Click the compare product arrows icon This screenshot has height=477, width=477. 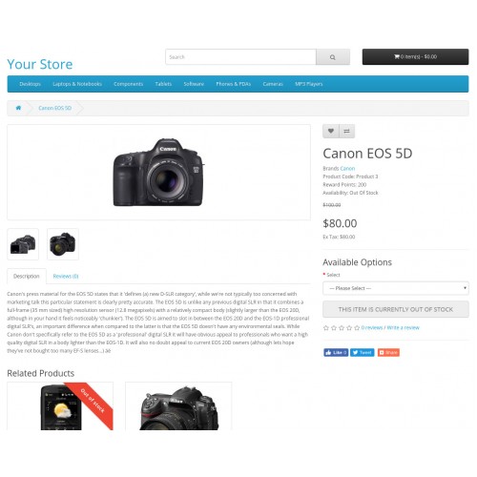pos(347,131)
